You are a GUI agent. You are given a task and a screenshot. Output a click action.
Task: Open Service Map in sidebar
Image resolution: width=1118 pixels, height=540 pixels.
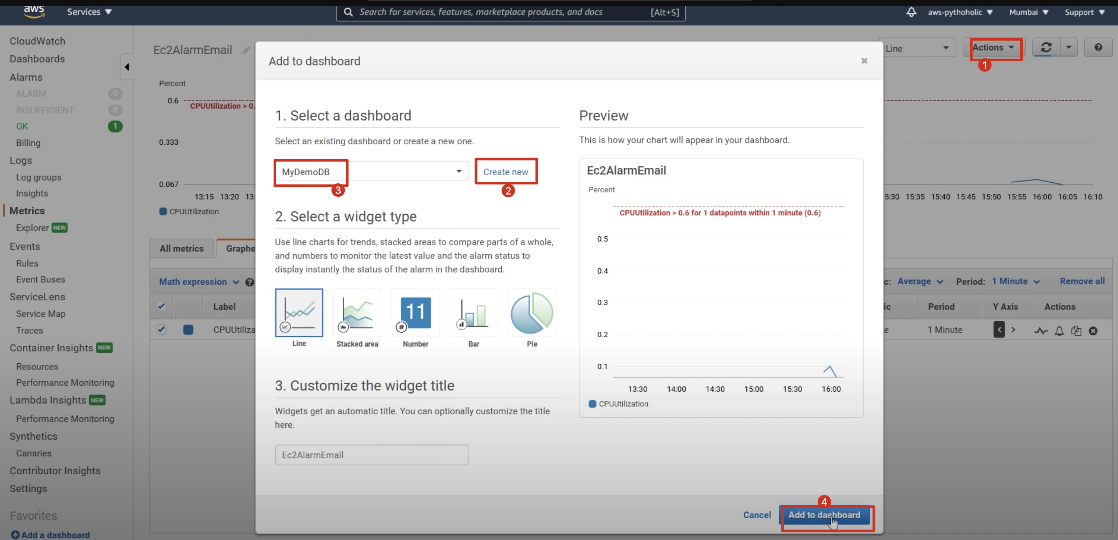point(41,313)
